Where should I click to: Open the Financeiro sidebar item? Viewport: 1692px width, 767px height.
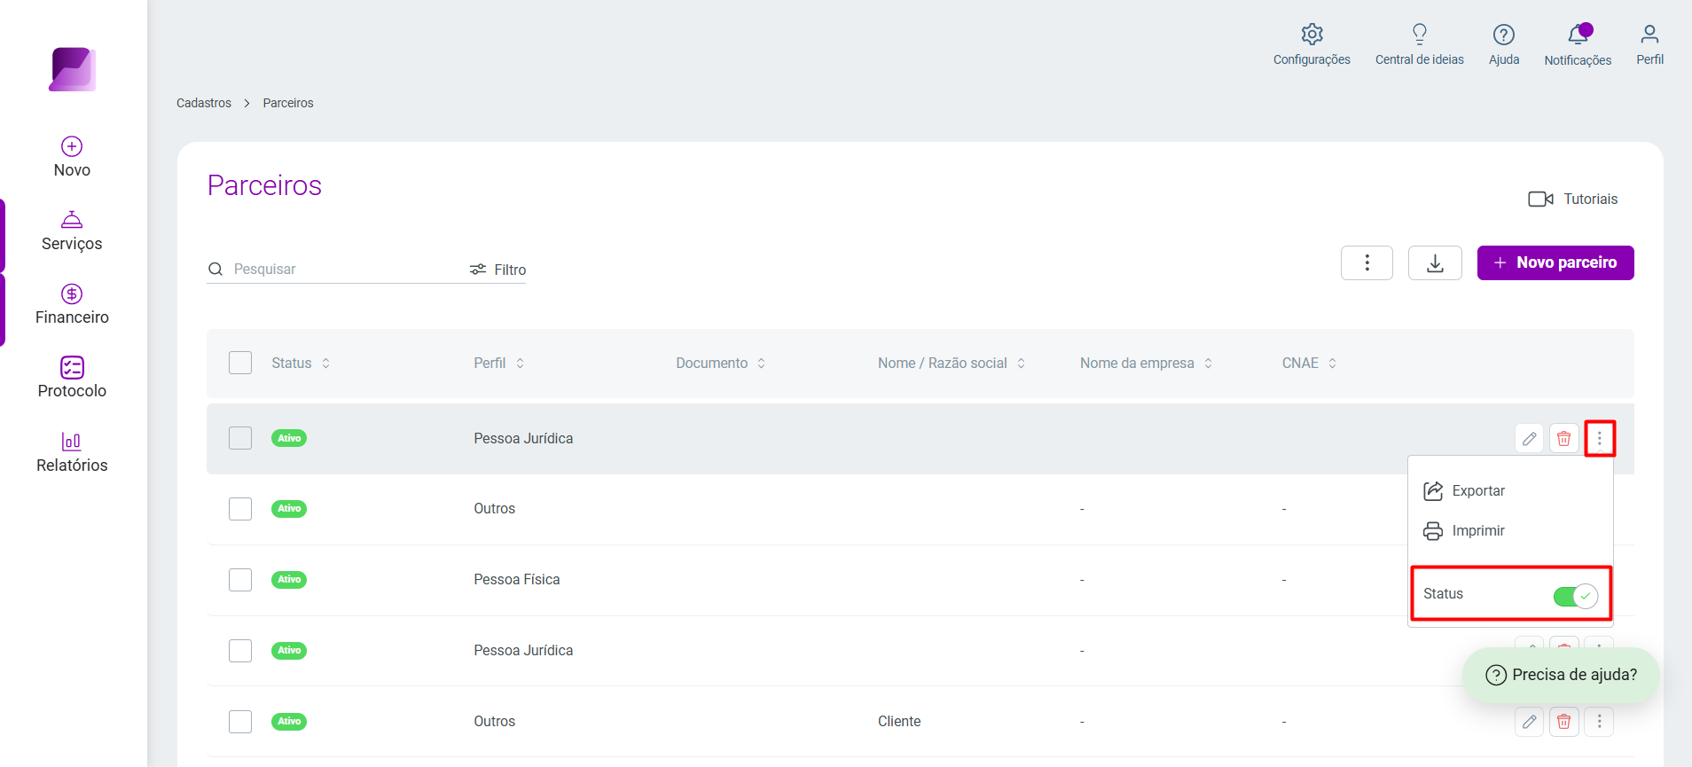[x=72, y=305]
